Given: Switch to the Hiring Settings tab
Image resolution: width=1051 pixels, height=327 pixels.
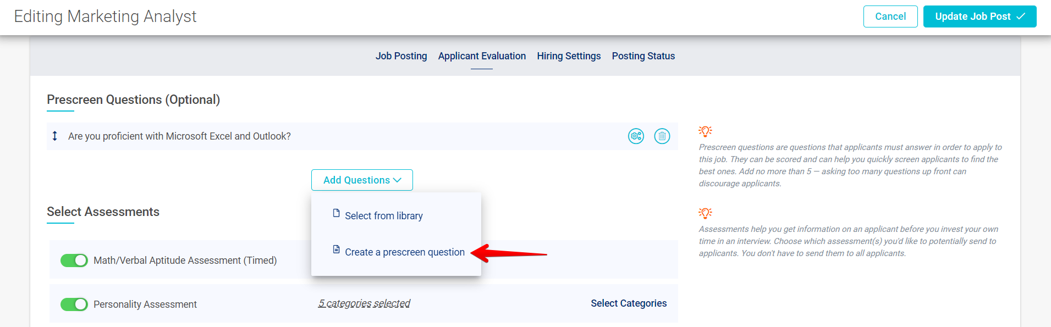Looking at the screenshot, I should click(x=569, y=56).
